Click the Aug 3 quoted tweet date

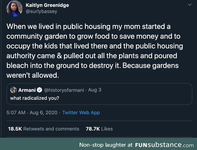(95, 90)
